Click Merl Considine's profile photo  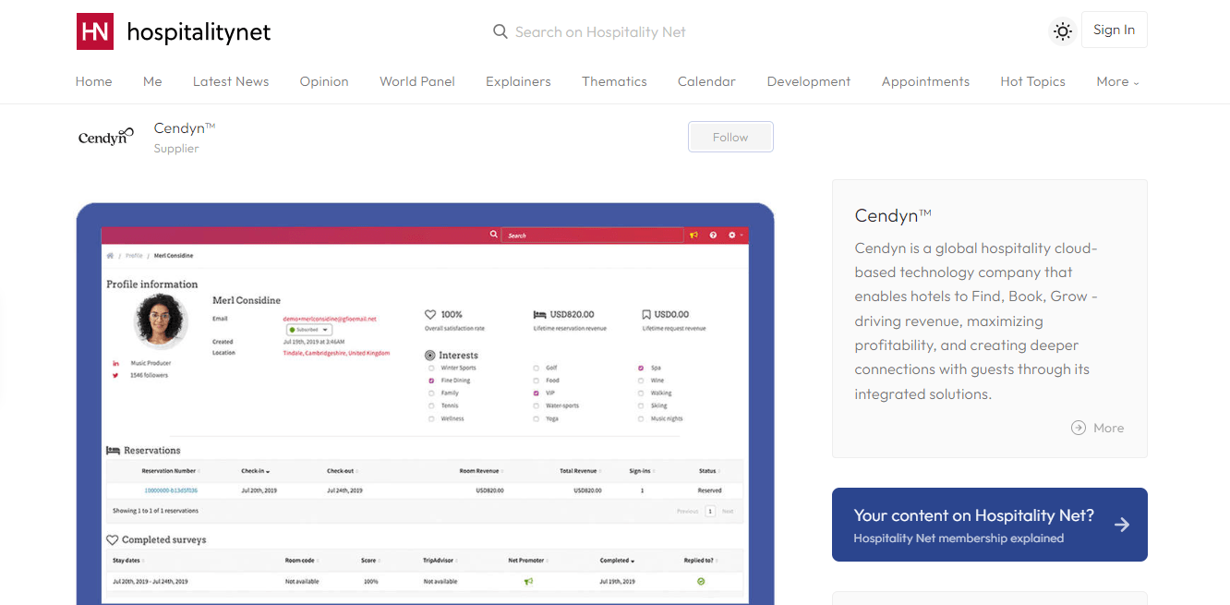coord(162,321)
